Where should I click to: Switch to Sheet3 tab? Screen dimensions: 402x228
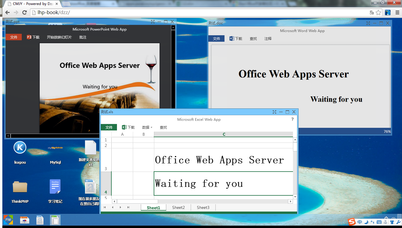tap(203, 207)
